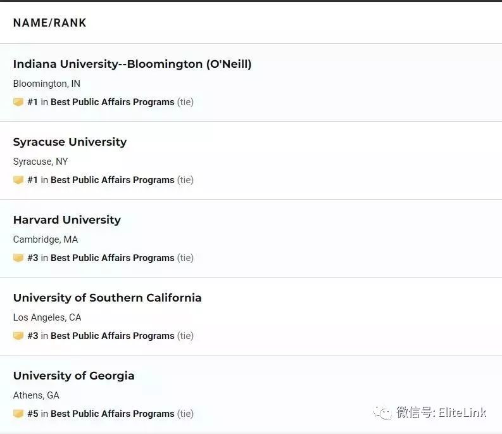Image resolution: width=502 pixels, height=434 pixels.
Task: Click the badge icon beside University of Georgia's #5 ranking
Action: coord(18,414)
